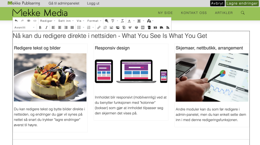Toggle italic formatting
Screen dimensions: 260x145
(46, 27)
